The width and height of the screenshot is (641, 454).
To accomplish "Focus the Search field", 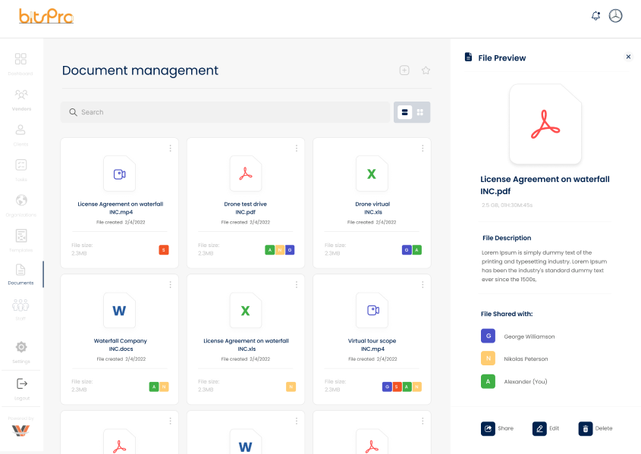I will (225, 112).
